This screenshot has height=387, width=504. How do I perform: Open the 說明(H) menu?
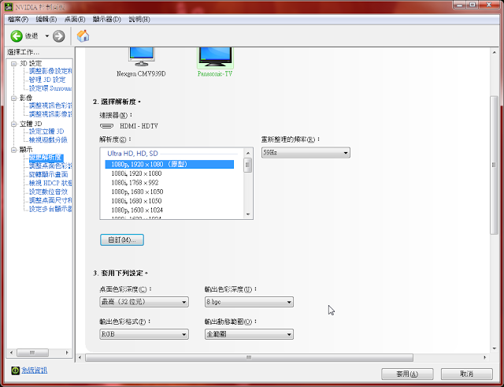coord(139,19)
